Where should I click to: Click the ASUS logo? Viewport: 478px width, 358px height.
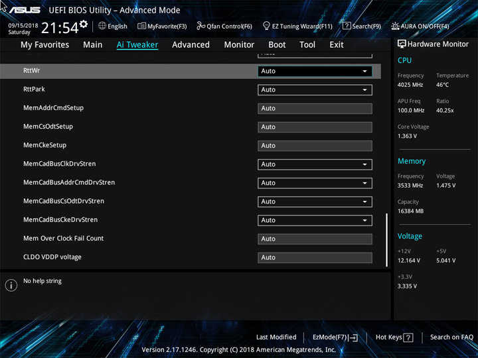pyautogui.click(x=25, y=10)
